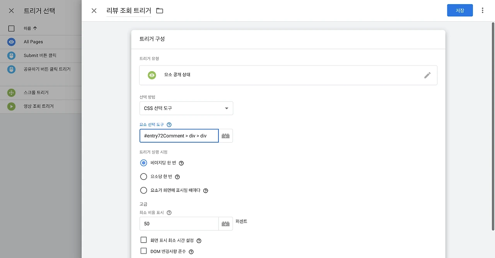Insert variable next to the CSS selector field

coord(226,136)
